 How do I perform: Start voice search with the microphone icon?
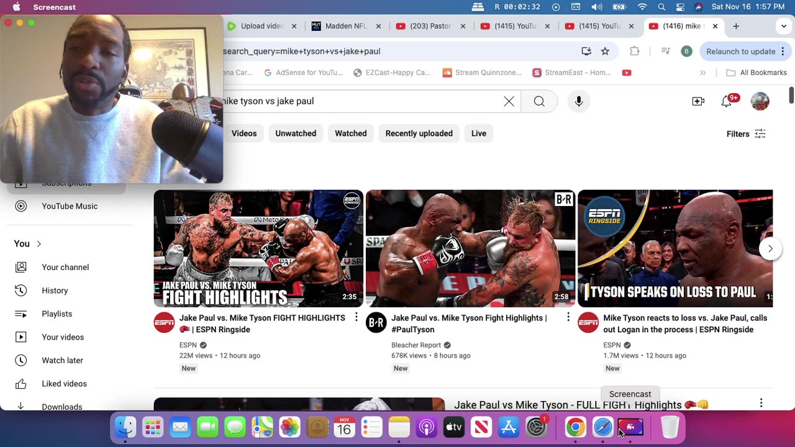579,101
